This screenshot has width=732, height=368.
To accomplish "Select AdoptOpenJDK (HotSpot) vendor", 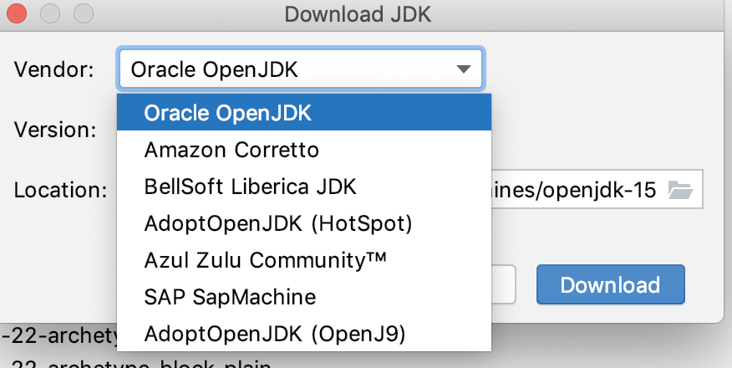I will (x=304, y=223).
